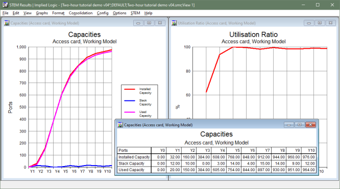340x189 pixels.
Task: Open the Options menu
Action: [119, 13]
